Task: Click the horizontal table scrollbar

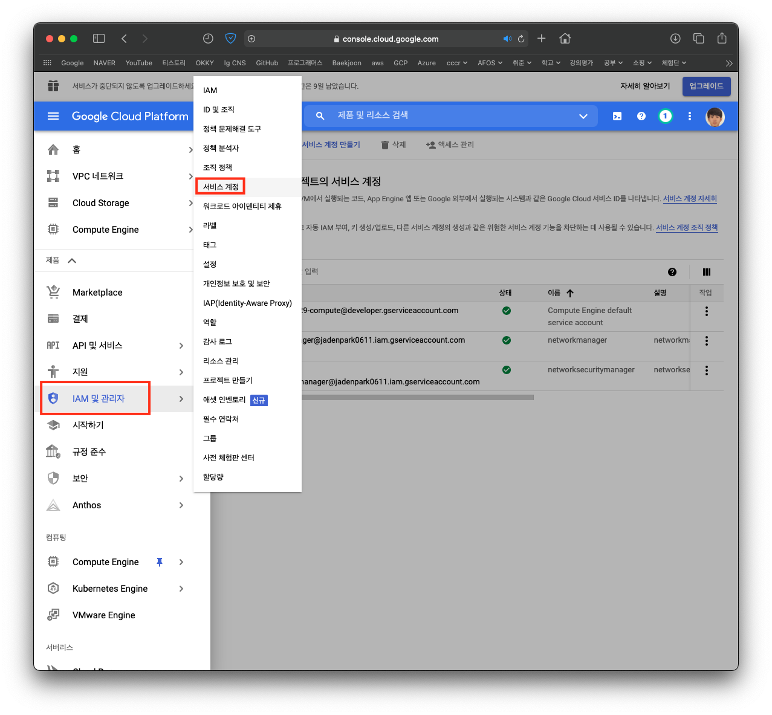Action: point(417,398)
